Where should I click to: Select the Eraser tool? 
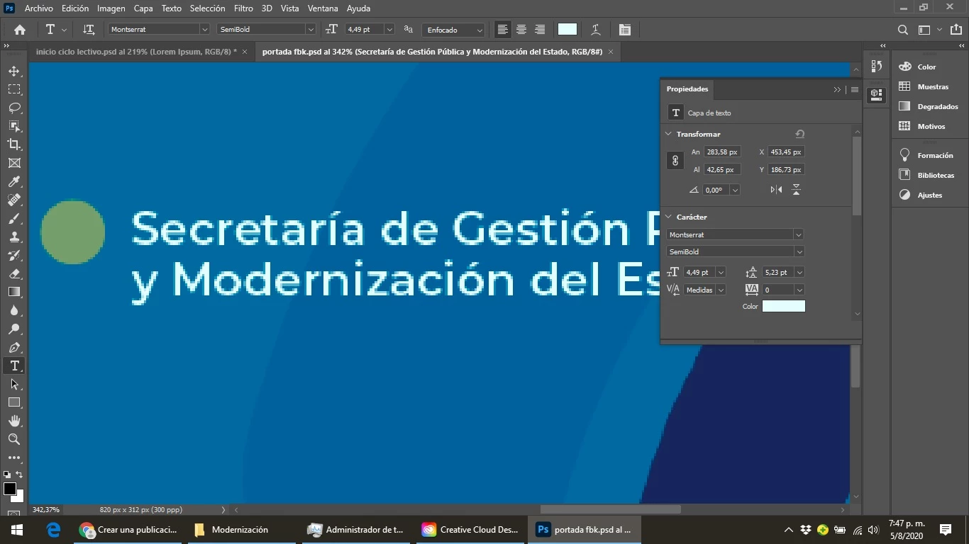(x=14, y=274)
